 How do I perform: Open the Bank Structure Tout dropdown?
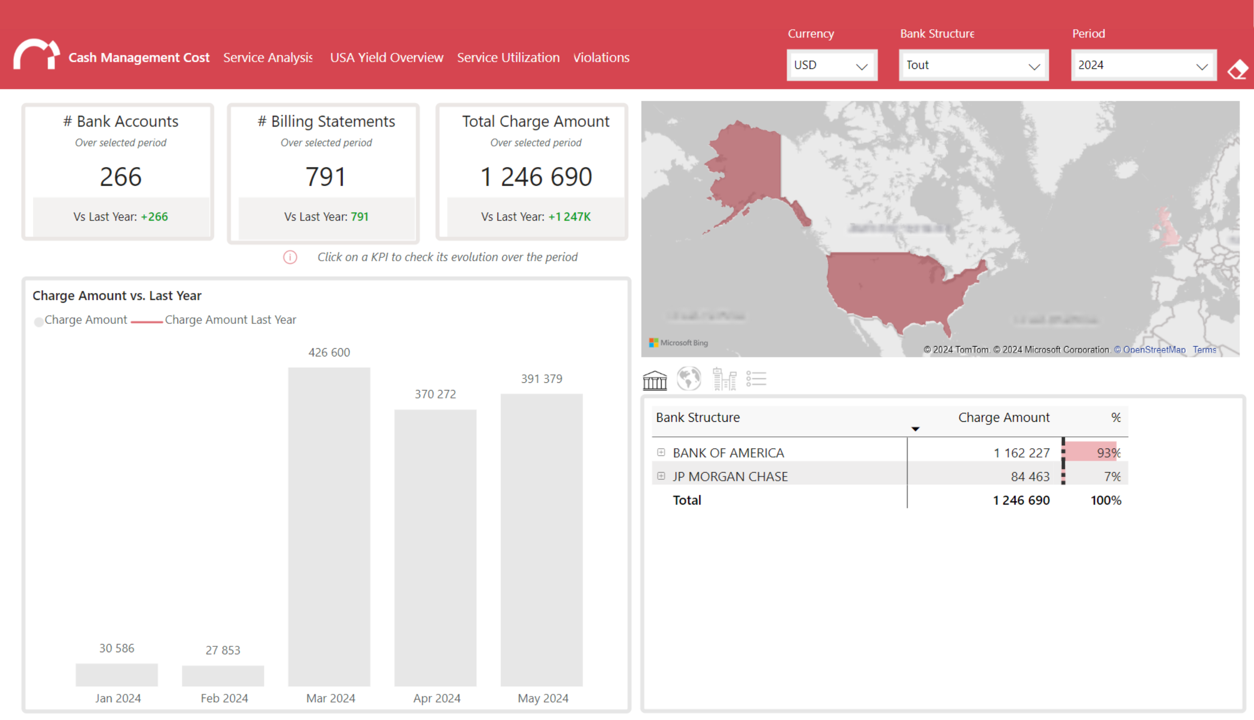pyautogui.click(x=973, y=65)
